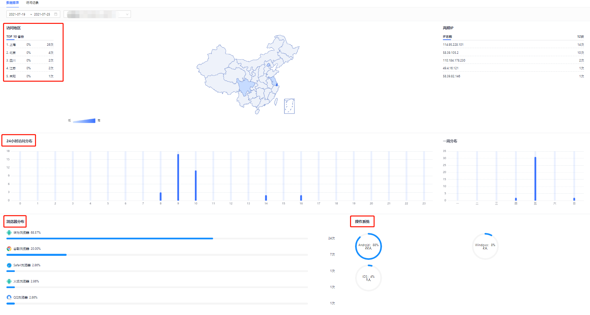Click the Chrome browser icon

(9, 249)
